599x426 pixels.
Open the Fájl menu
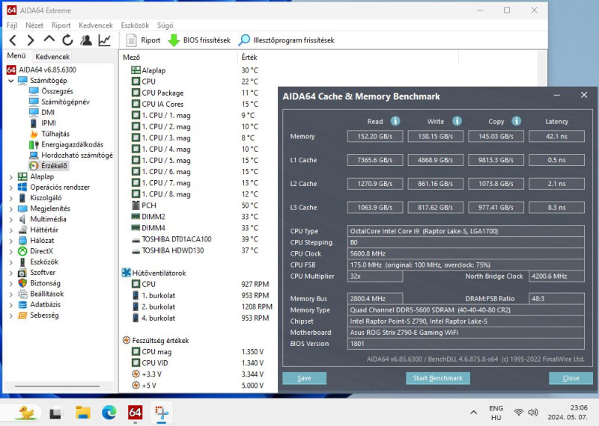coord(12,25)
